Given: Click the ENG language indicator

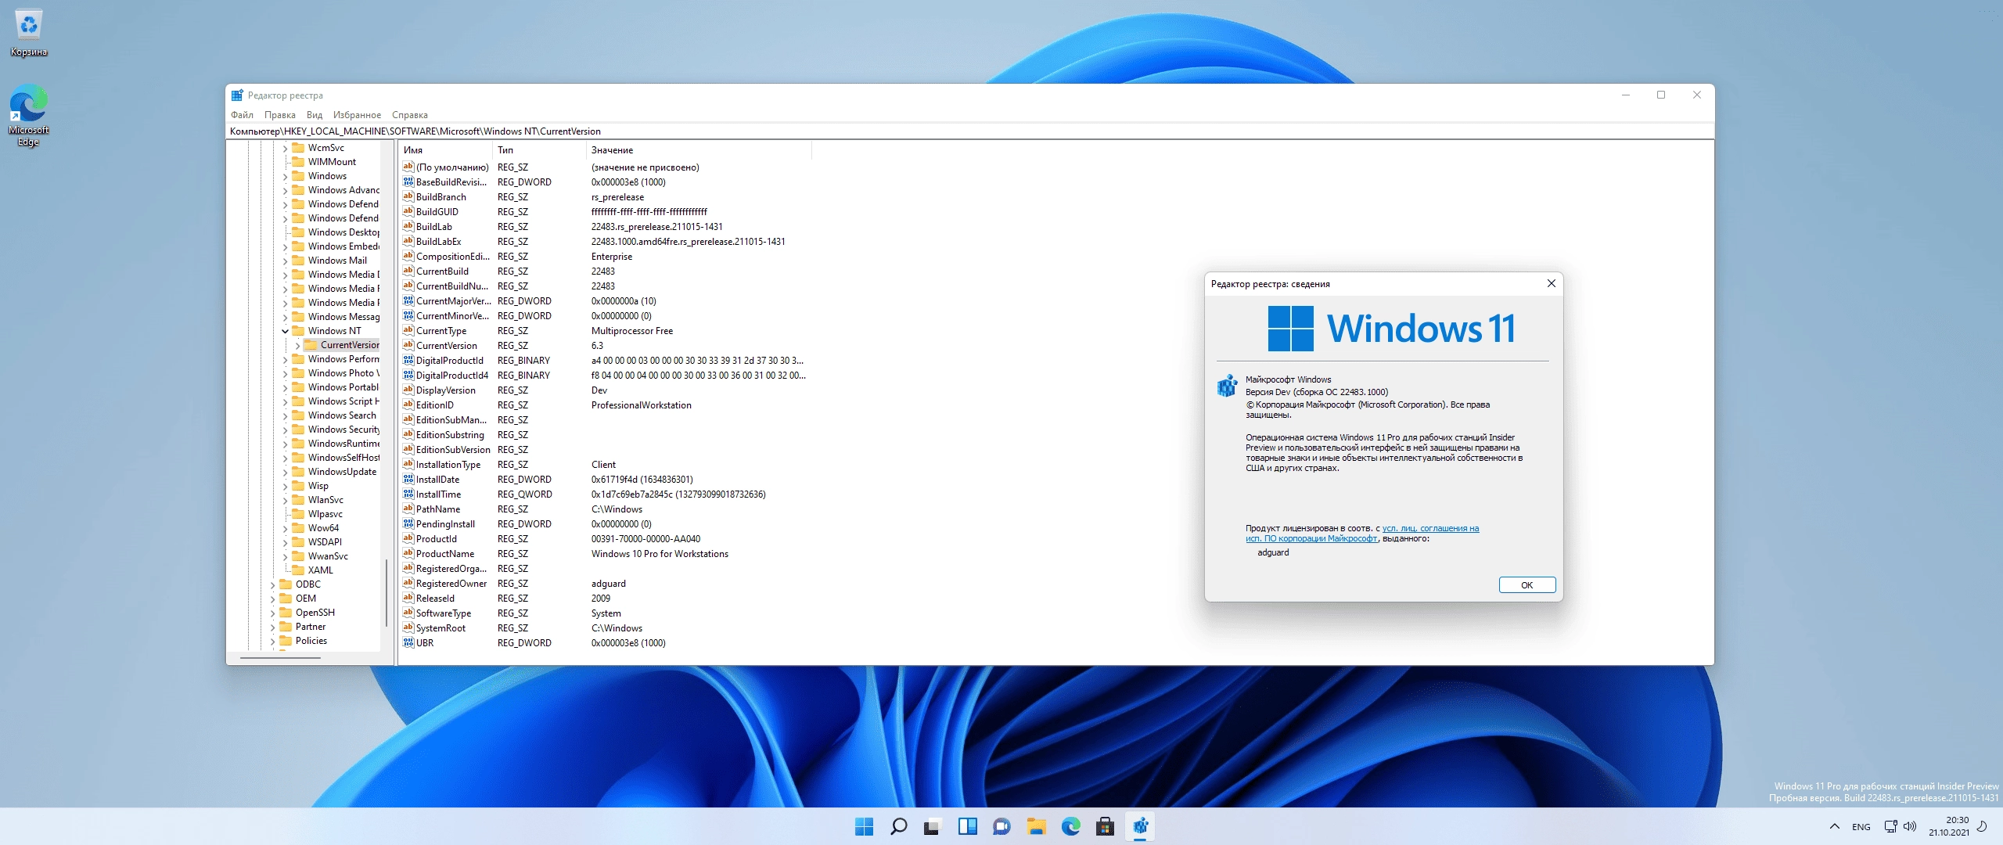Looking at the screenshot, I should pyautogui.click(x=1861, y=826).
